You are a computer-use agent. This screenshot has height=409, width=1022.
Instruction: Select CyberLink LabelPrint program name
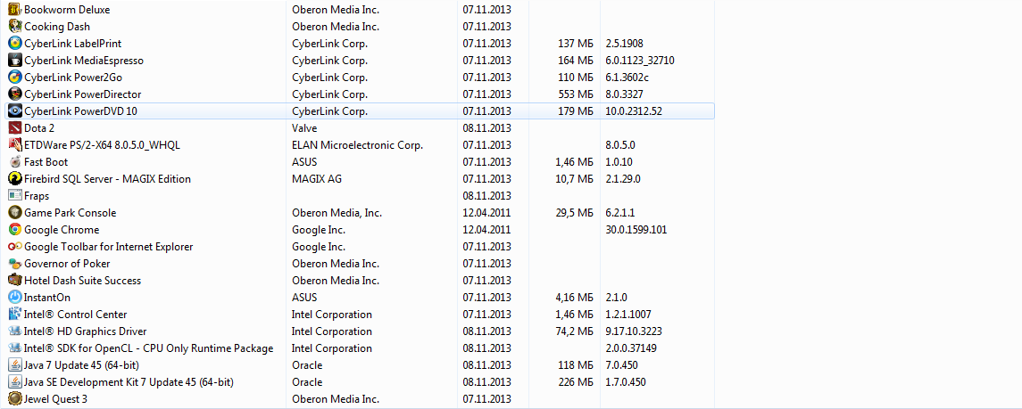point(73,44)
